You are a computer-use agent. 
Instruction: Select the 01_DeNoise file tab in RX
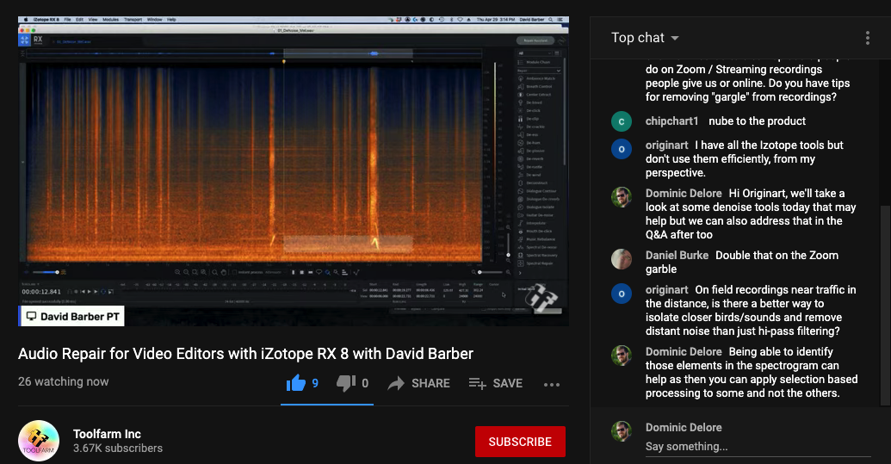[x=72, y=41]
